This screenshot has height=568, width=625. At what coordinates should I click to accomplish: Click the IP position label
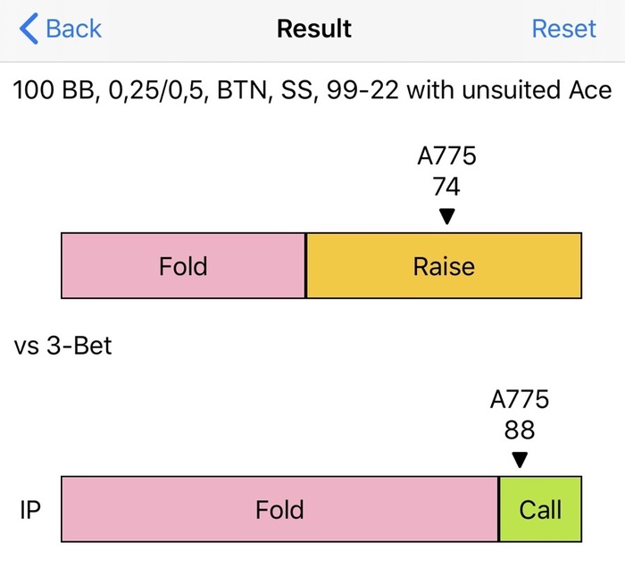[29, 509]
